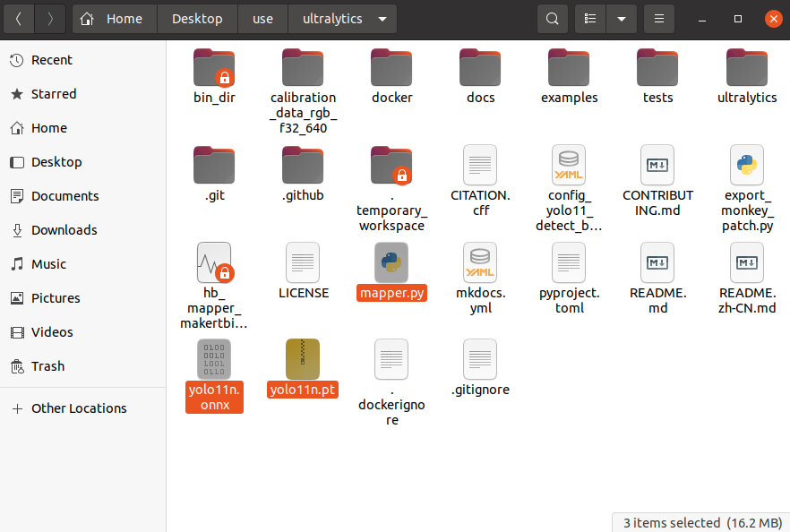The width and height of the screenshot is (790, 532).
Task: Expand Other Locations in sidebar
Action: tap(79, 408)
